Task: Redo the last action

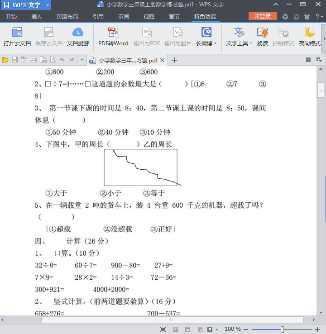Action: pos(72,60)
